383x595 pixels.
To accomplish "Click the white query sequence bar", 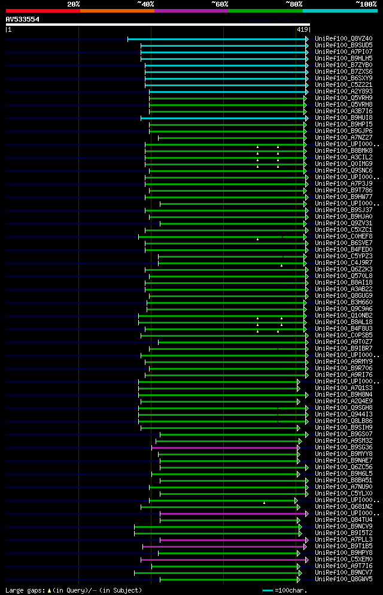I will click(x=157, y=25).
